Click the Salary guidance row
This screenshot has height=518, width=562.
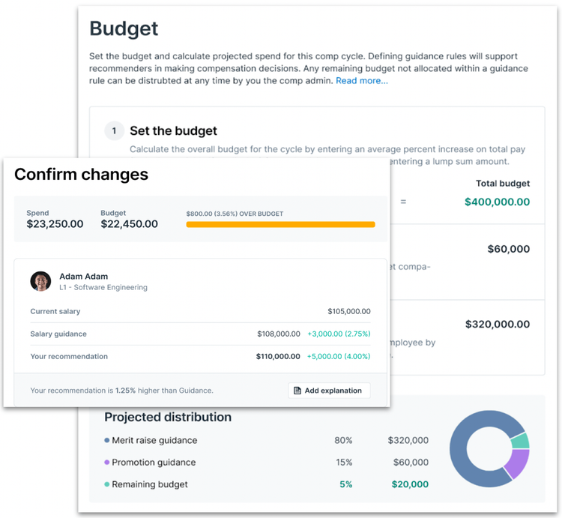click(200, 334)
